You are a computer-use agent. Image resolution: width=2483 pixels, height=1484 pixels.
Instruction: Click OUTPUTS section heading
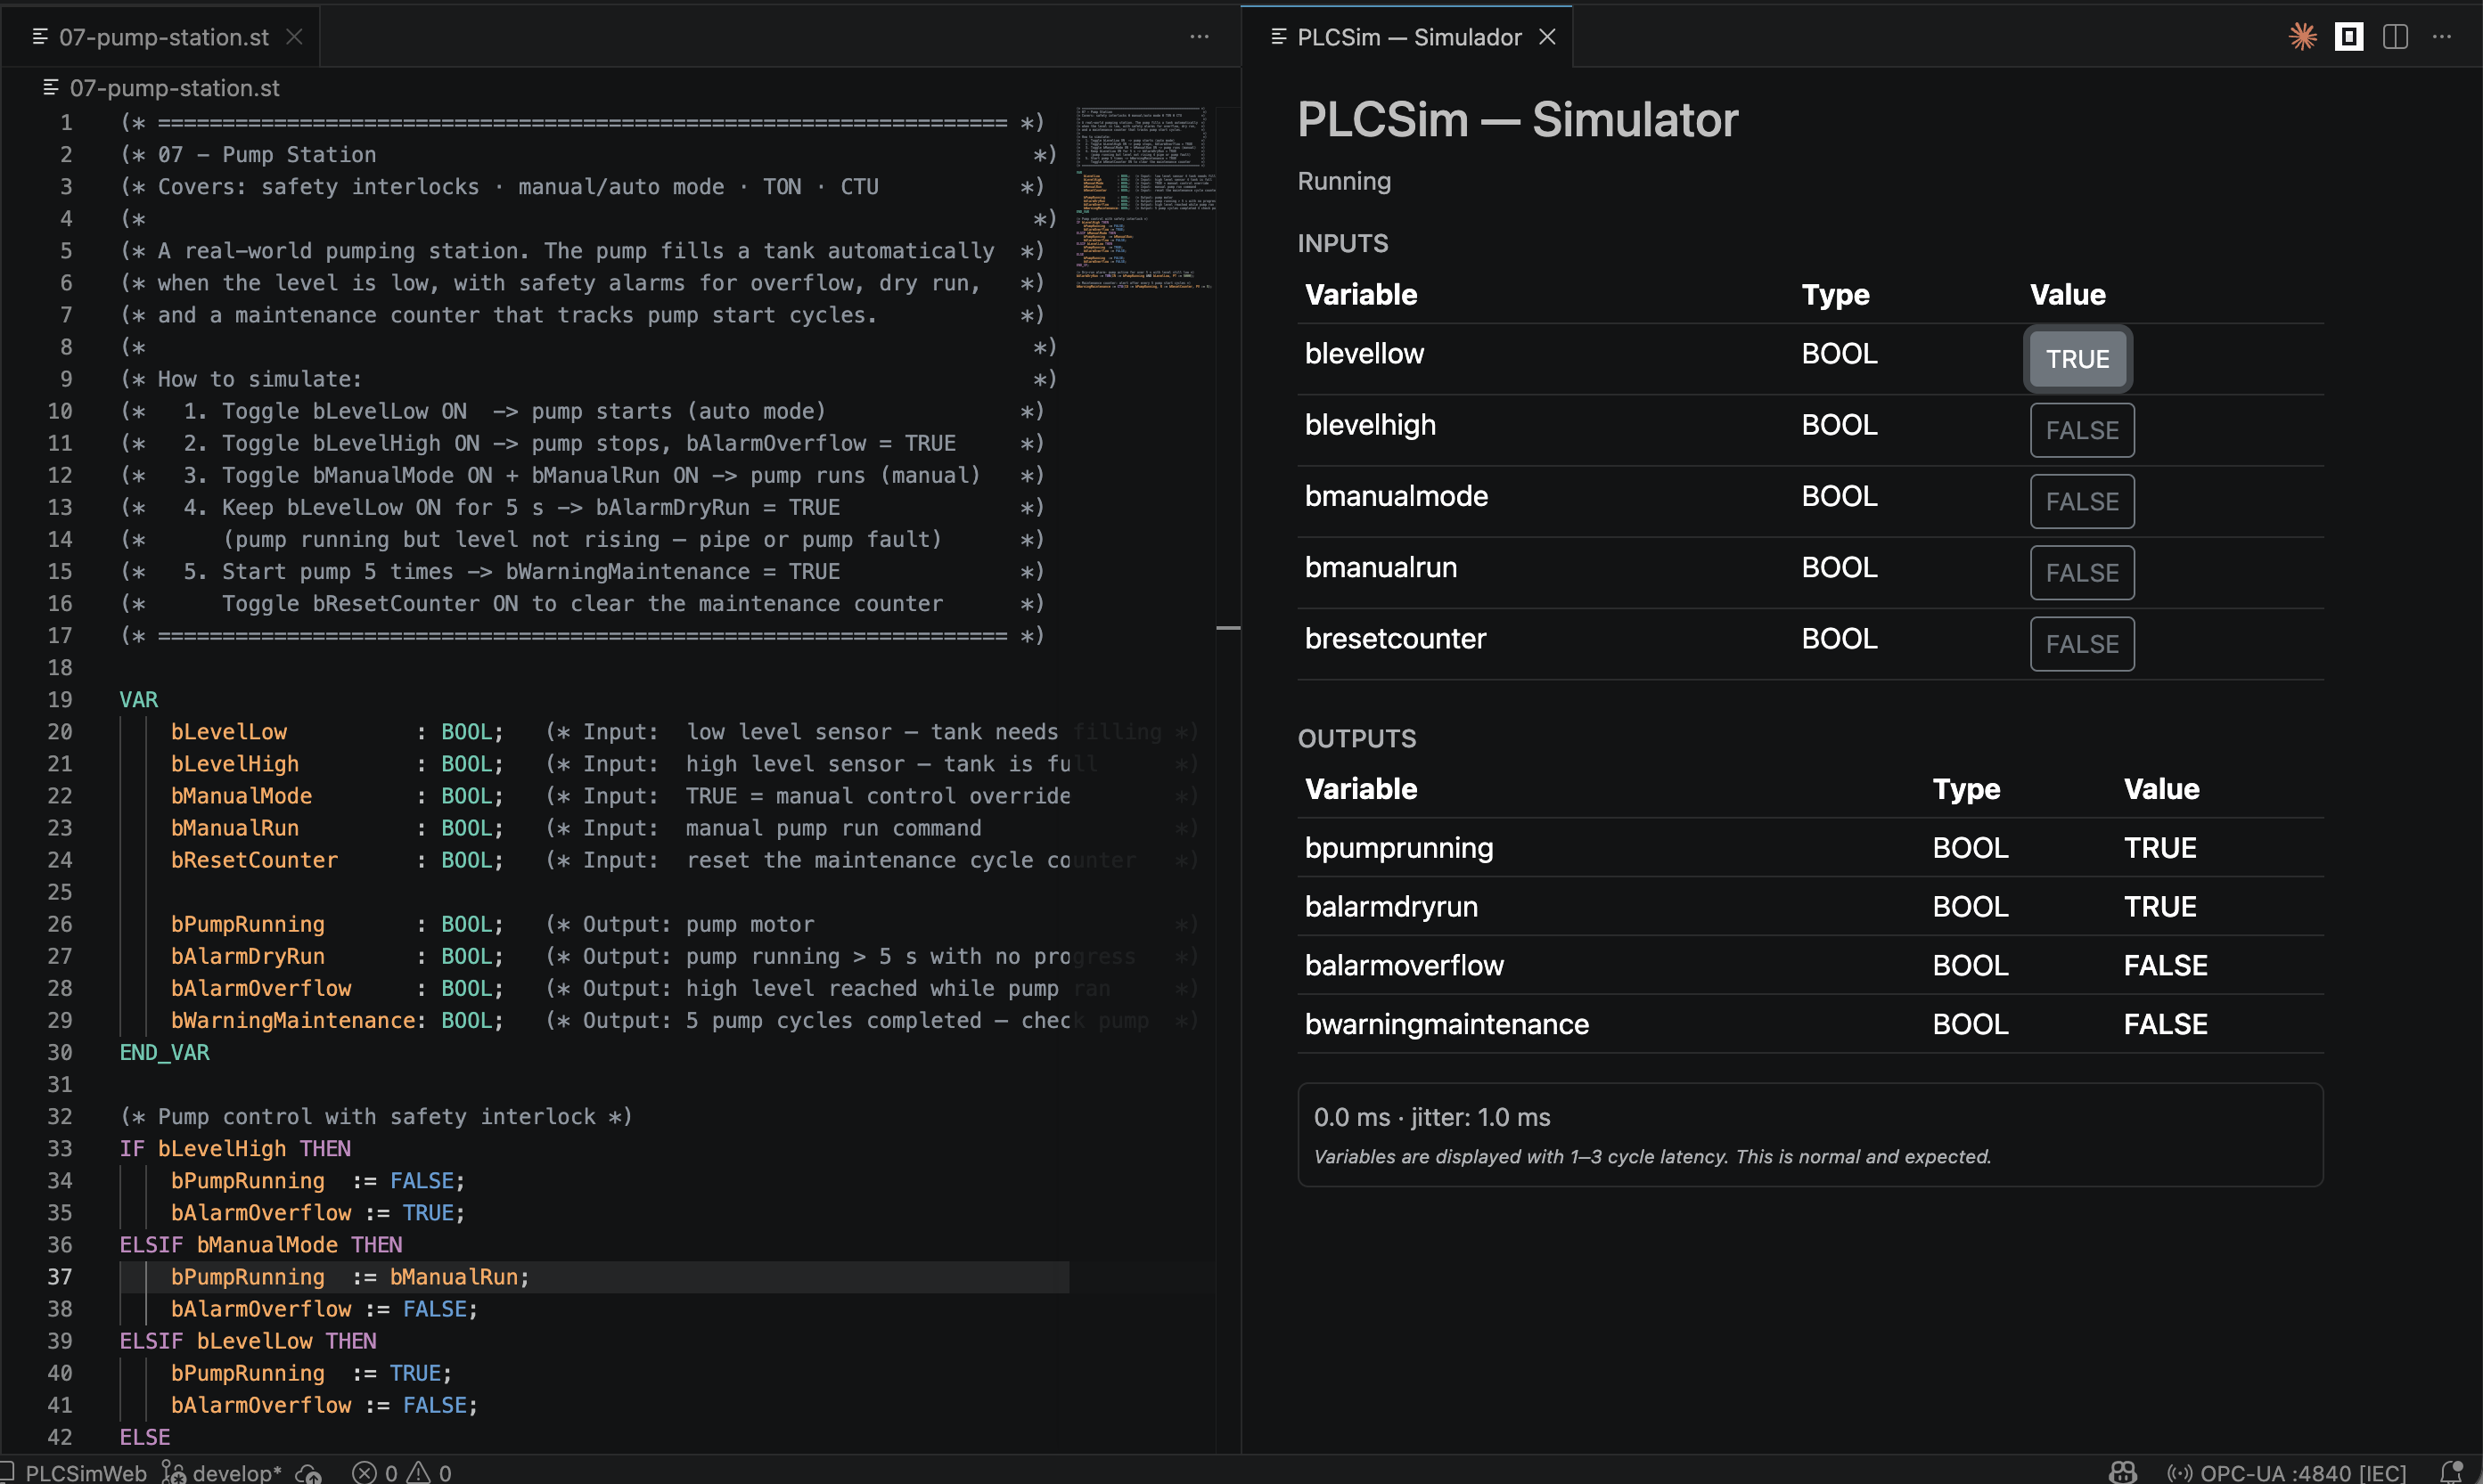[x=1356, y=738]
